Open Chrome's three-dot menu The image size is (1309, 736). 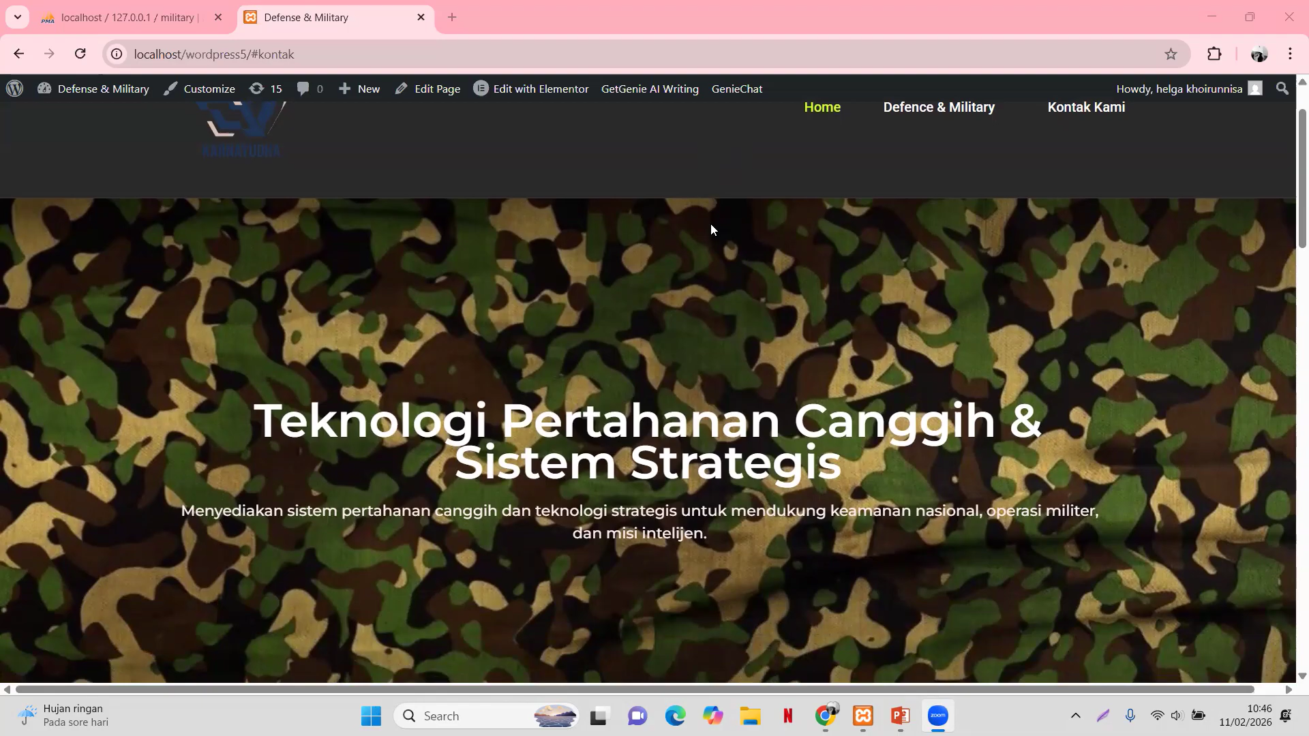[x=1290, y=54]
